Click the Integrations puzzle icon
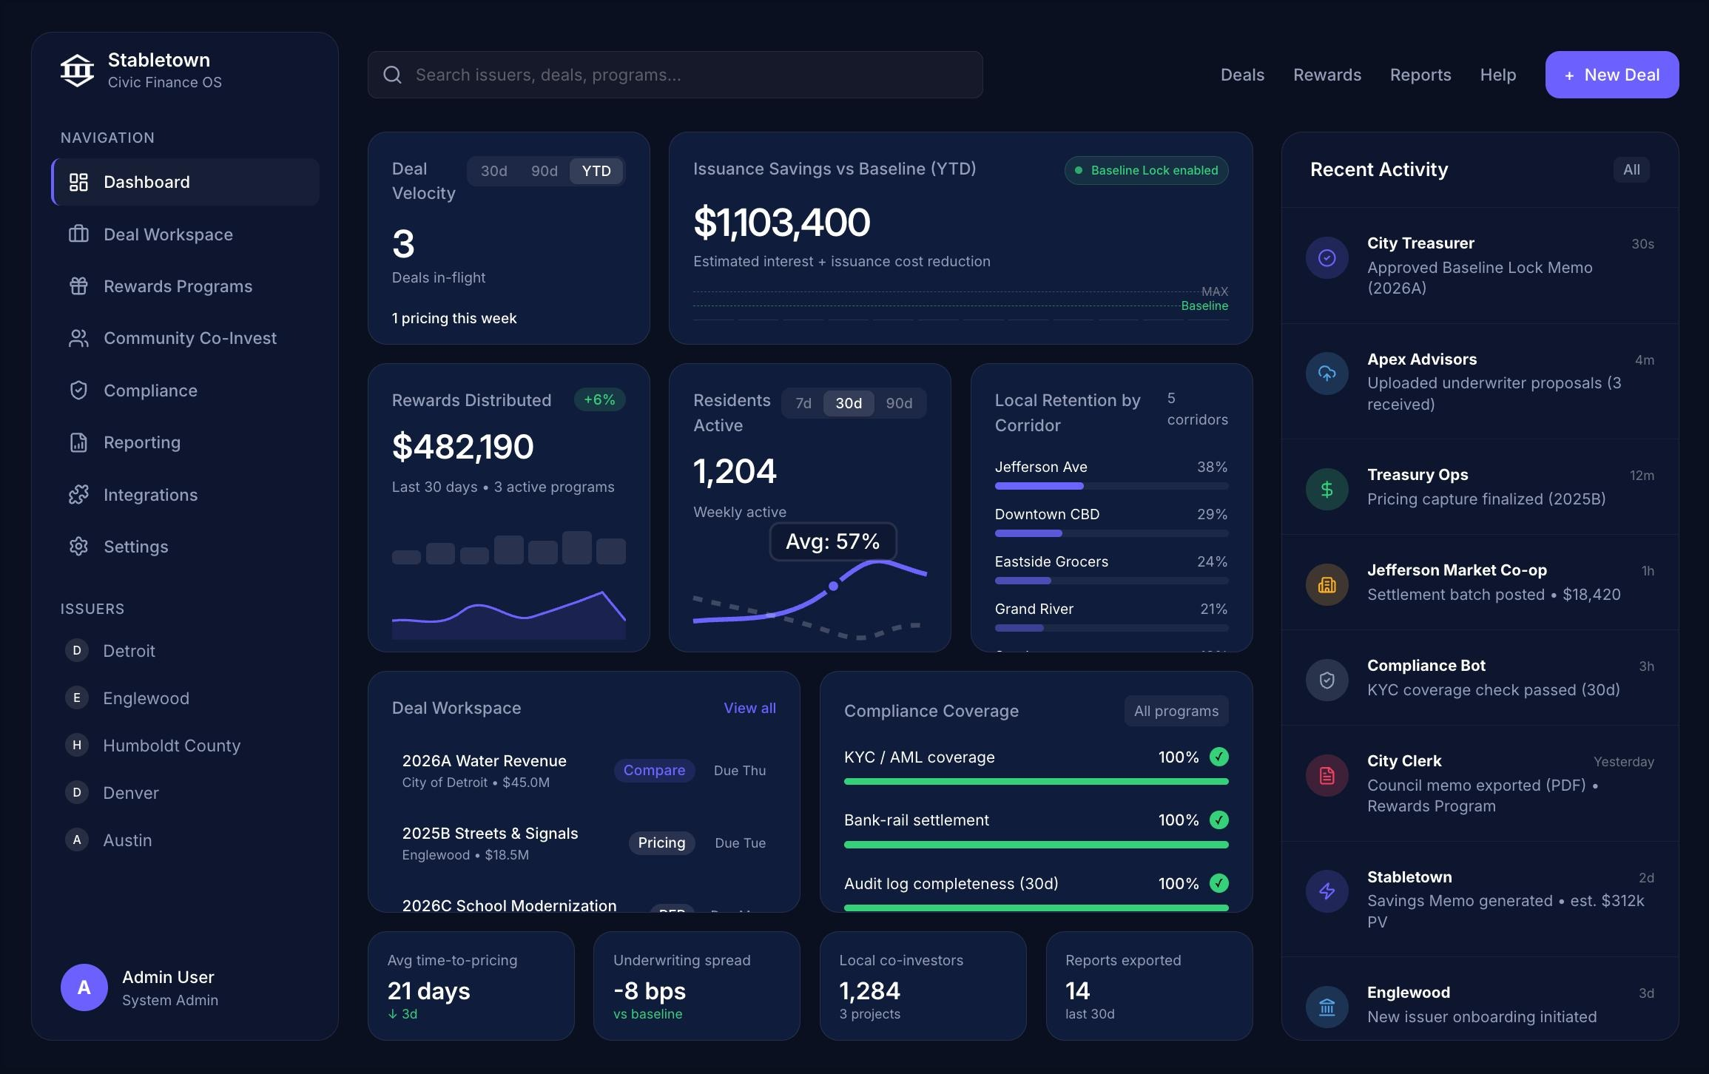Image resolution: width=1709 pixels, height=1074 pixels. (78, 495)
